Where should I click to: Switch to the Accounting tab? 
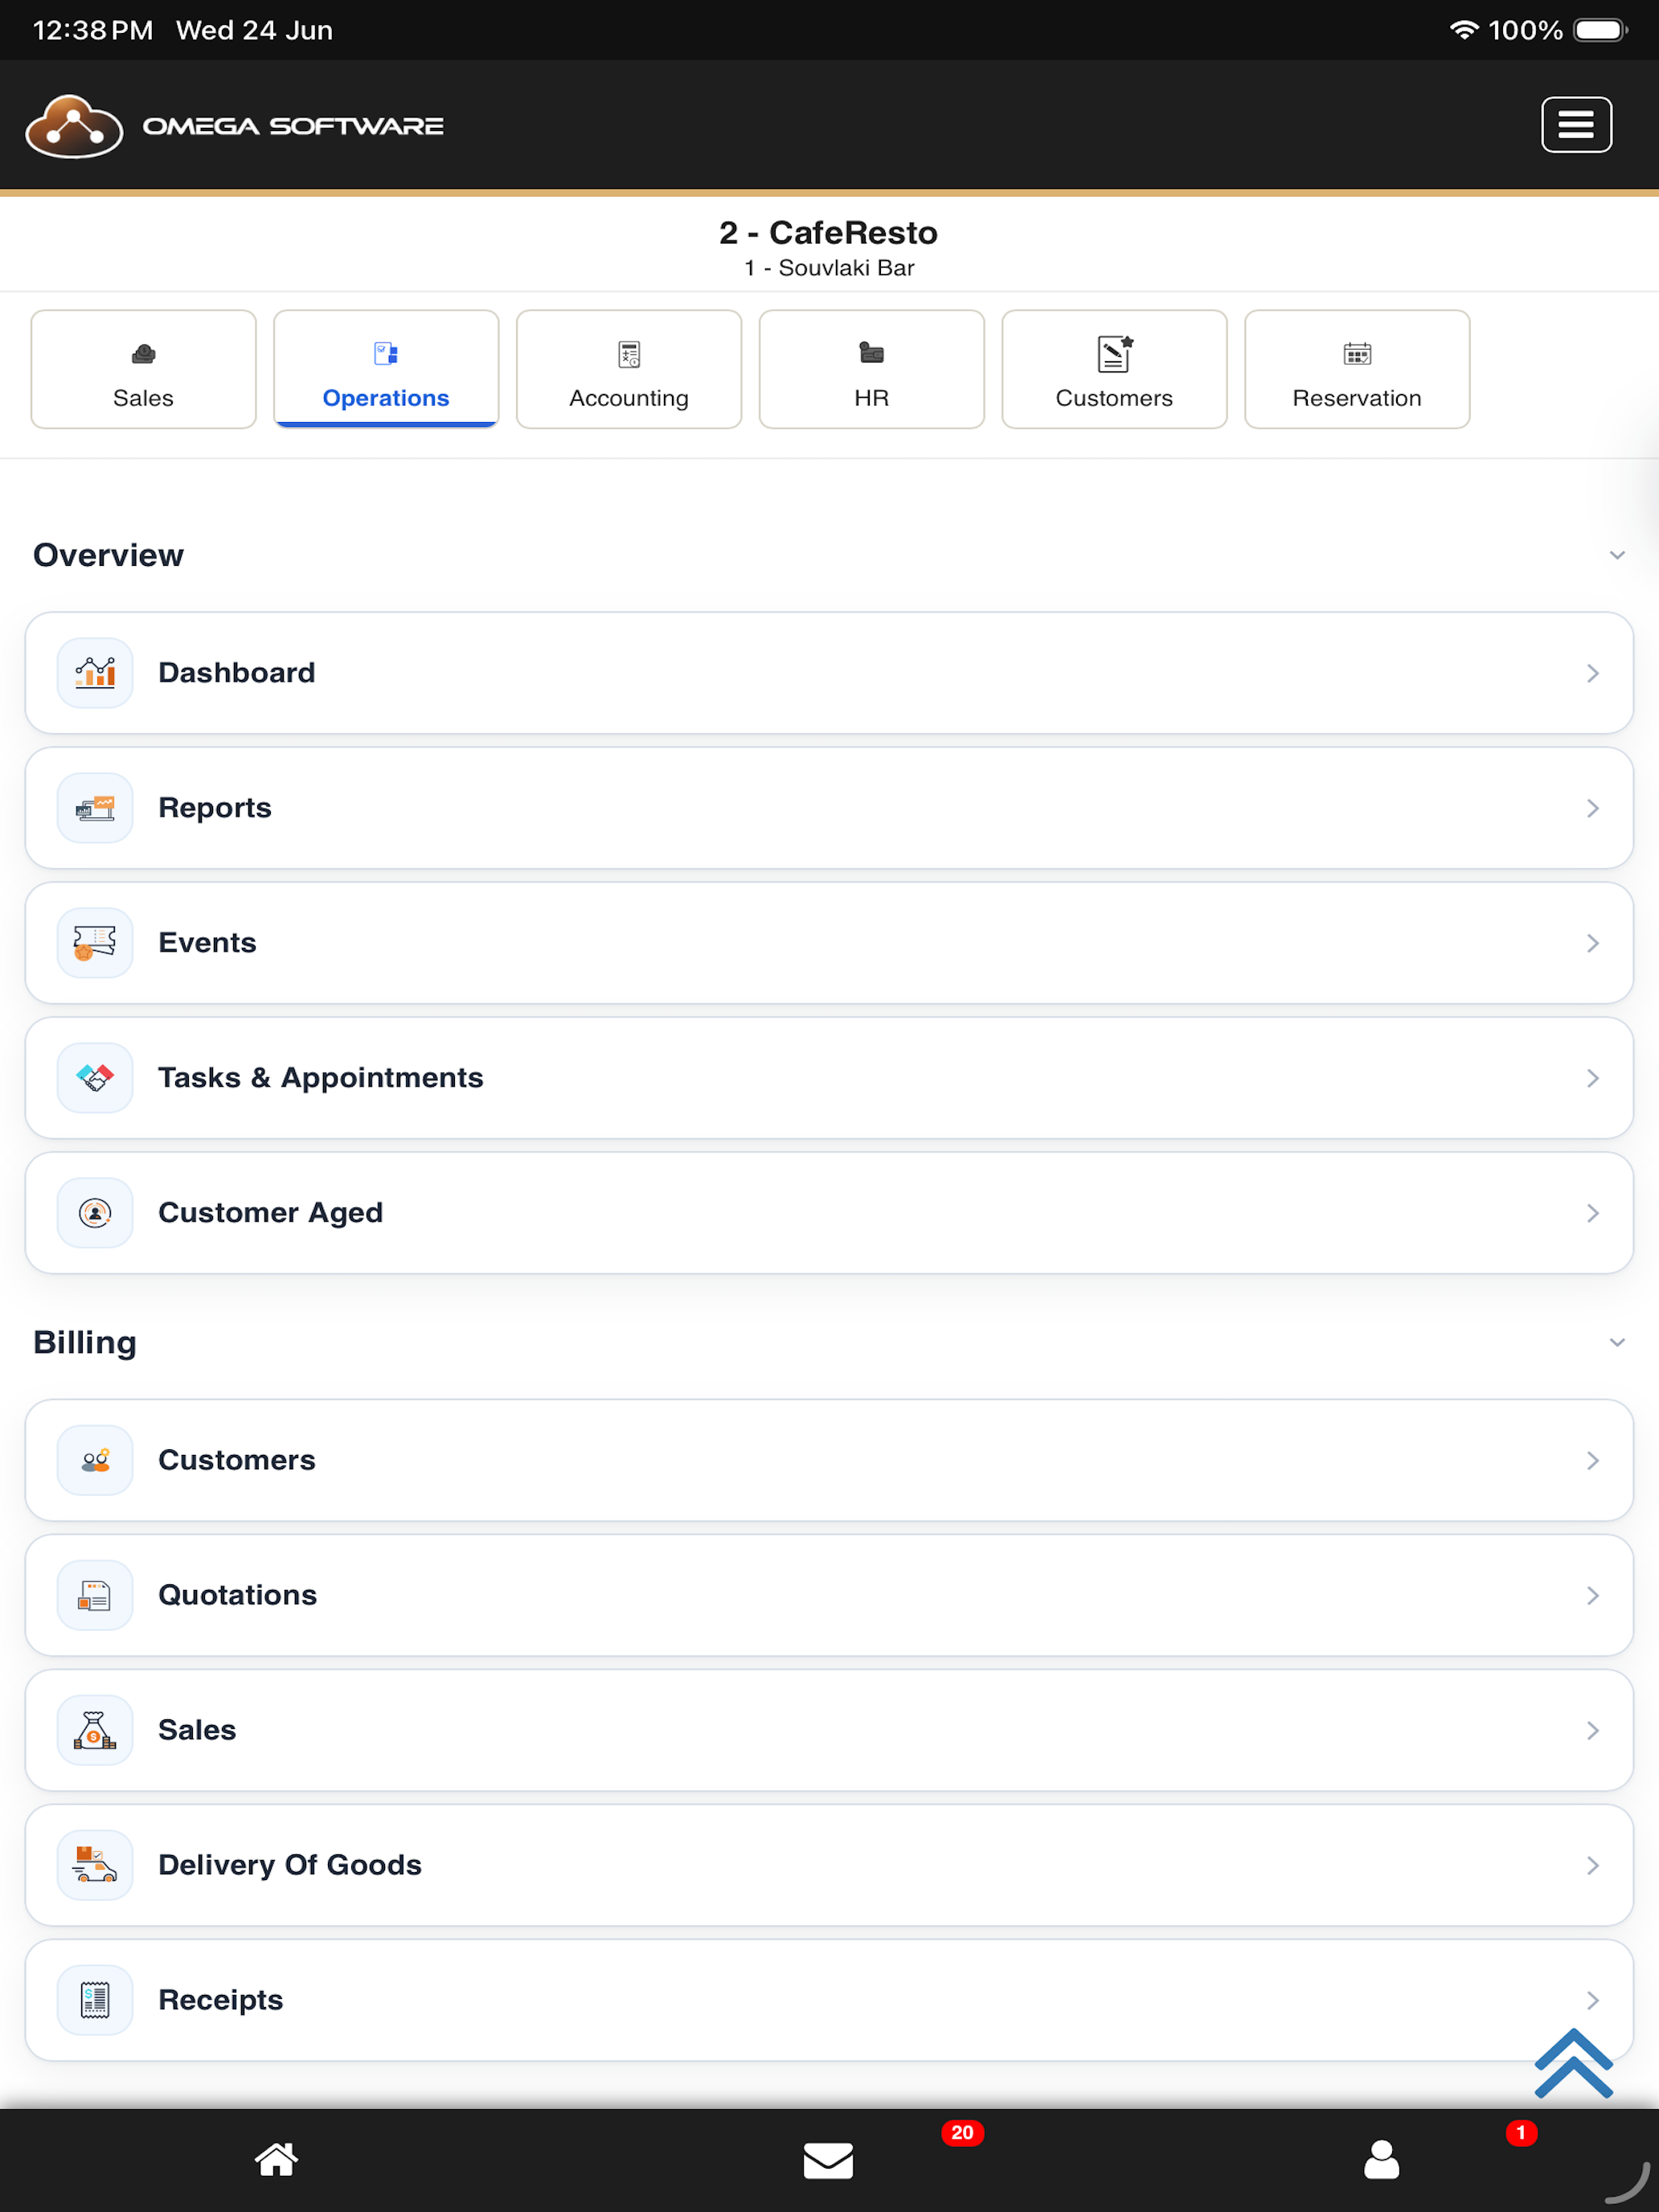point(629,369)
